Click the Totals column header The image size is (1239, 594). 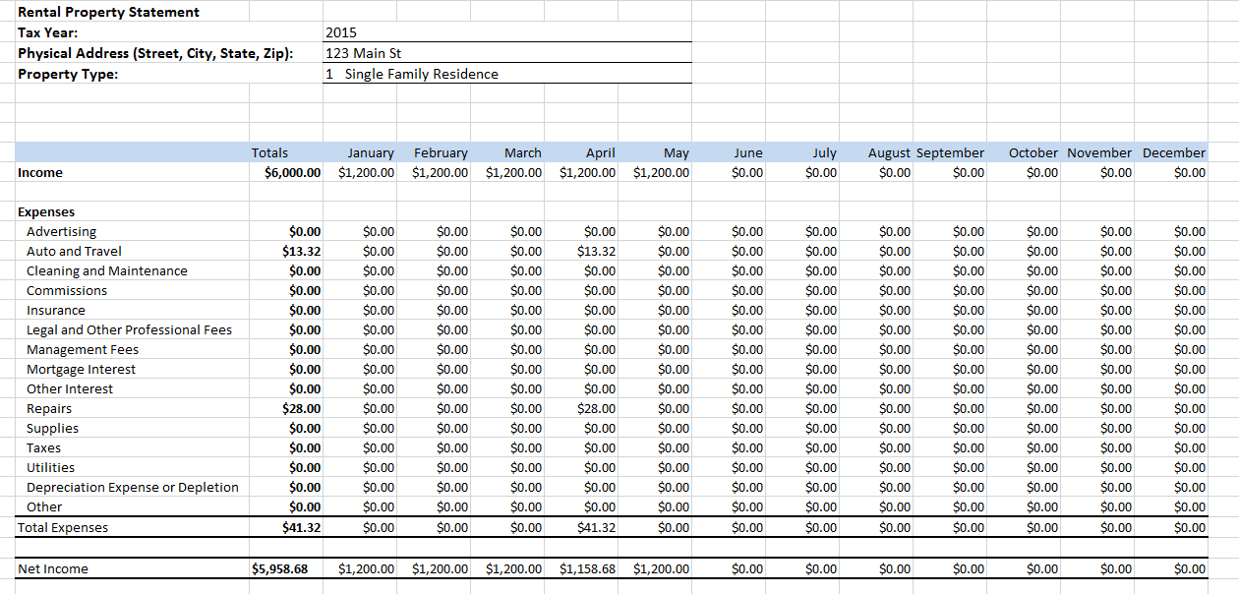click(270, 152)
